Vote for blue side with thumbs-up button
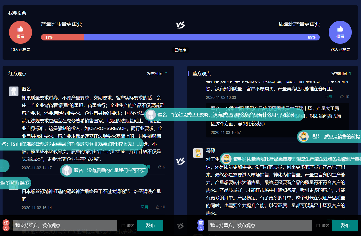 340,32
